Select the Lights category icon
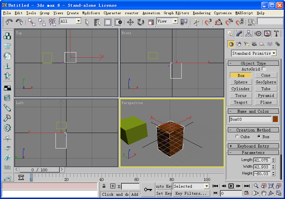285x199 pixels. tap(247, 44)
